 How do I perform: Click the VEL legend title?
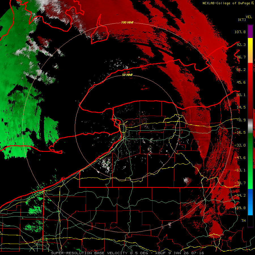coord(249,17)
